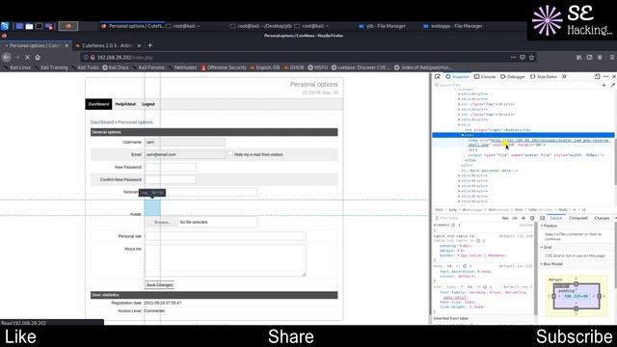Open the Offensive Security bookmark
Screen dimensions: 617x347
224,67
